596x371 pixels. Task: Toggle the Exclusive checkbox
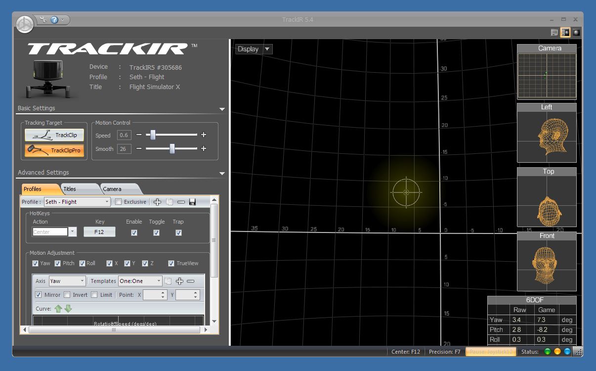(118, 202)
